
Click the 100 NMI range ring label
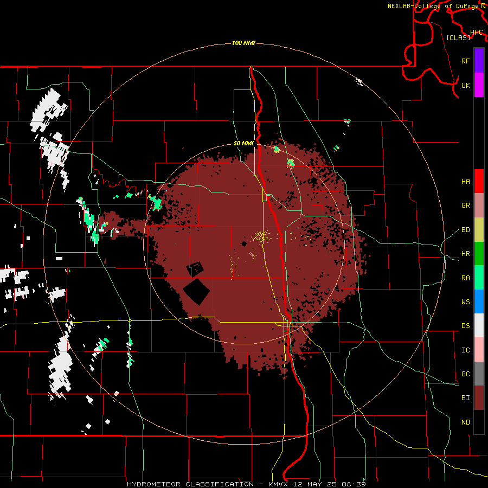(x=243, y=43)
